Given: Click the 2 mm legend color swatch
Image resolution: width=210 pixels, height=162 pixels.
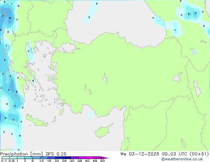Looking at the screenshot, I should pos(28,158).
